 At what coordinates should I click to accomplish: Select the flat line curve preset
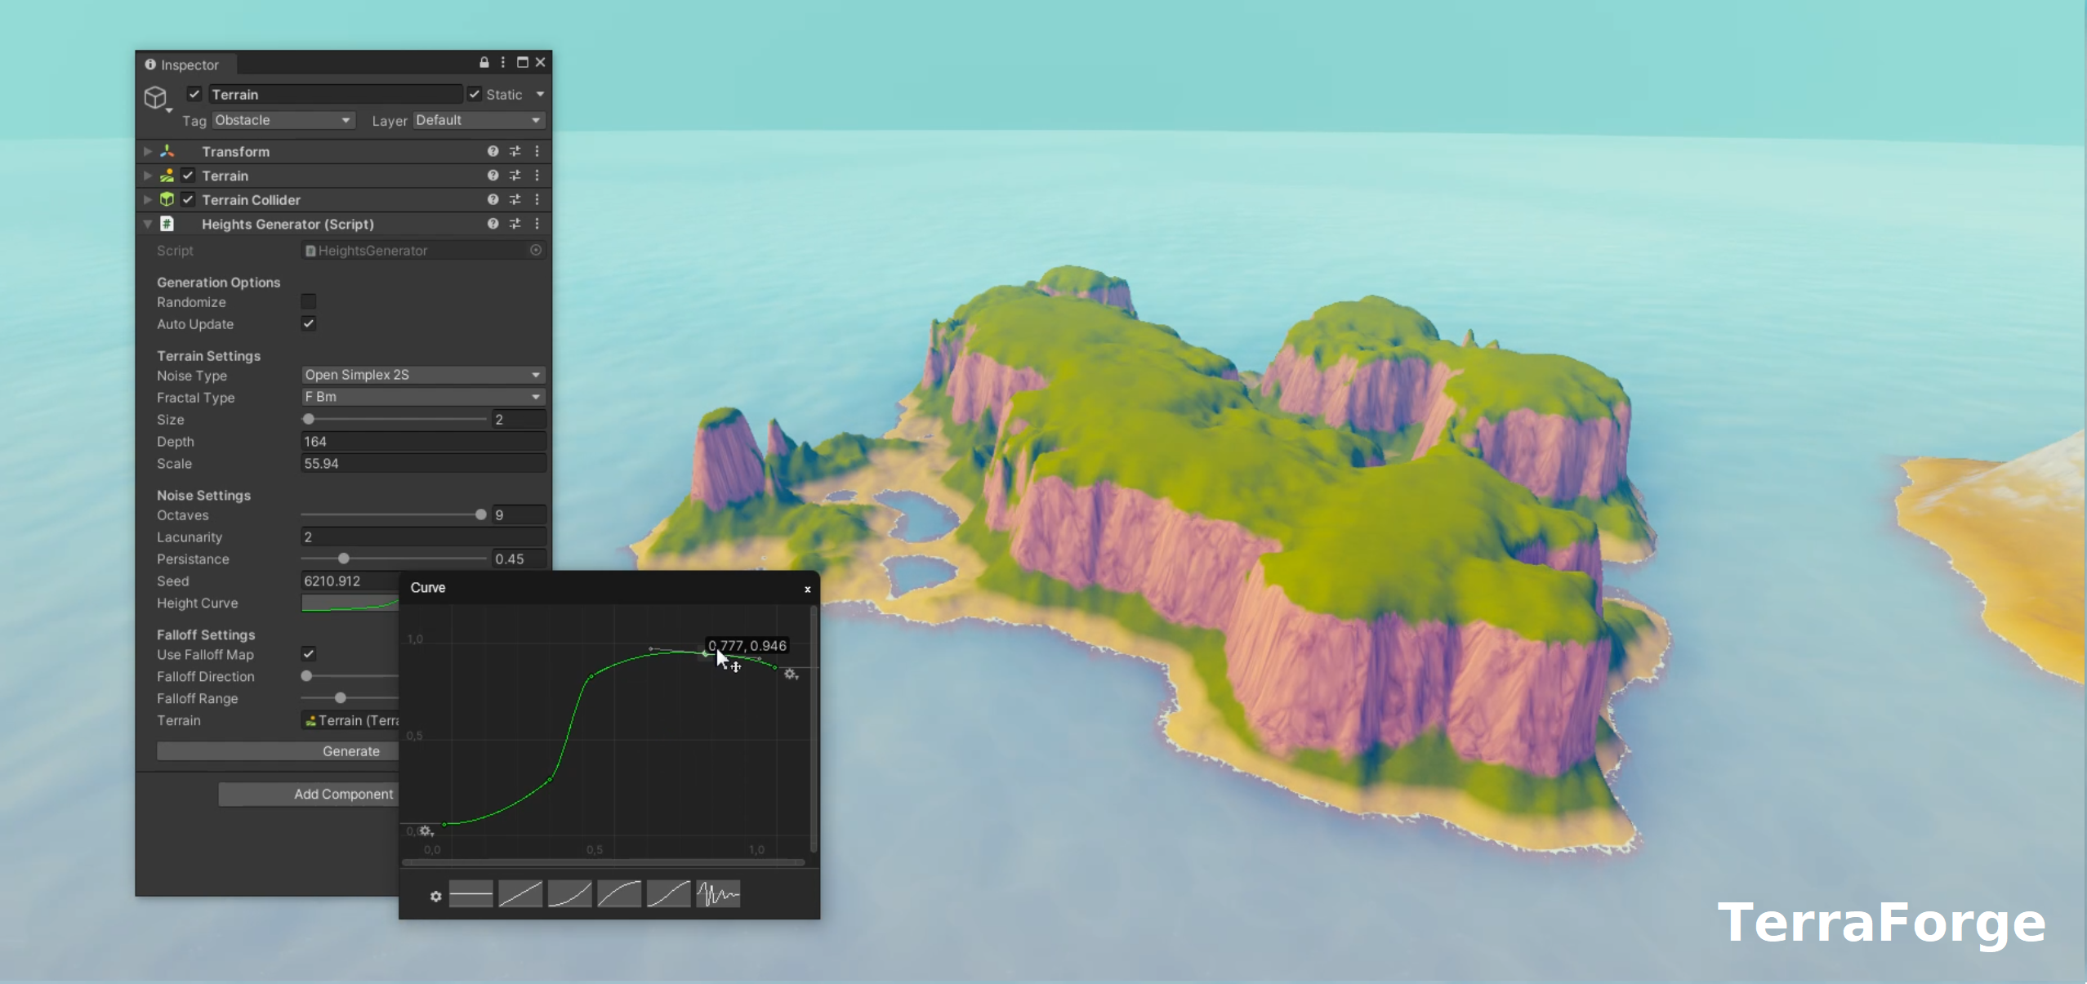[470, 894]
